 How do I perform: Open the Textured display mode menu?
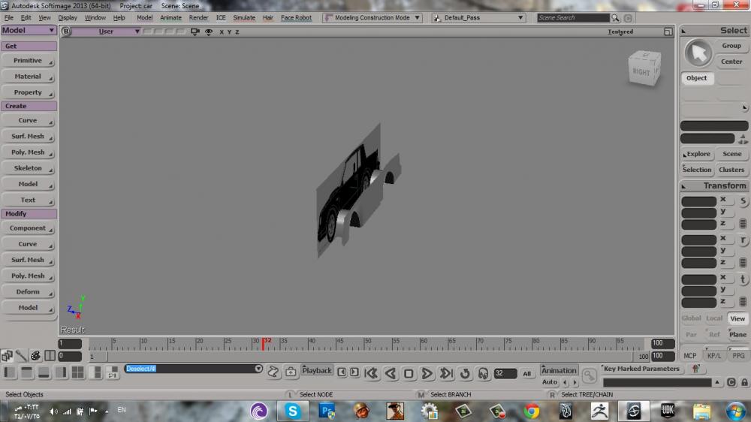pyautogui.click(x=620, y=32)
